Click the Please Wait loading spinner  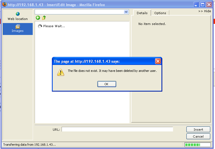click(40, 26)
